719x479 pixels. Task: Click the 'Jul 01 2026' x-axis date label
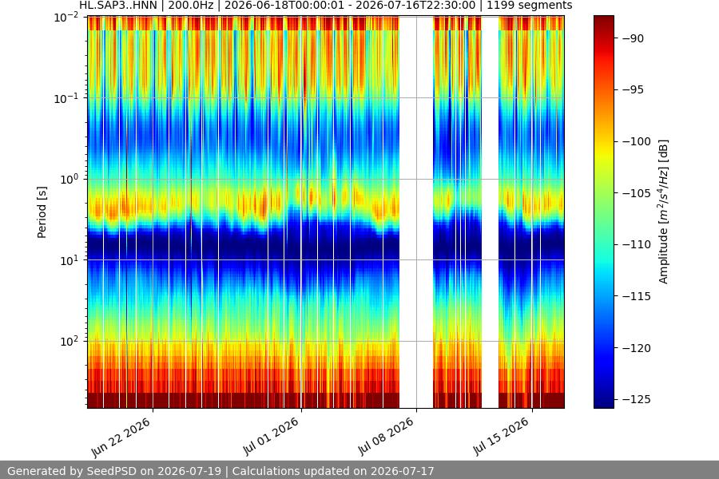[x=271, y=437]
